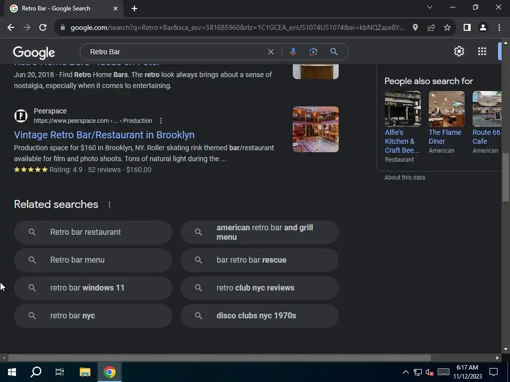This screenshot has height=382, width=510.
Task: Click the location pin icon in address bar
Action: pos(415,28)
